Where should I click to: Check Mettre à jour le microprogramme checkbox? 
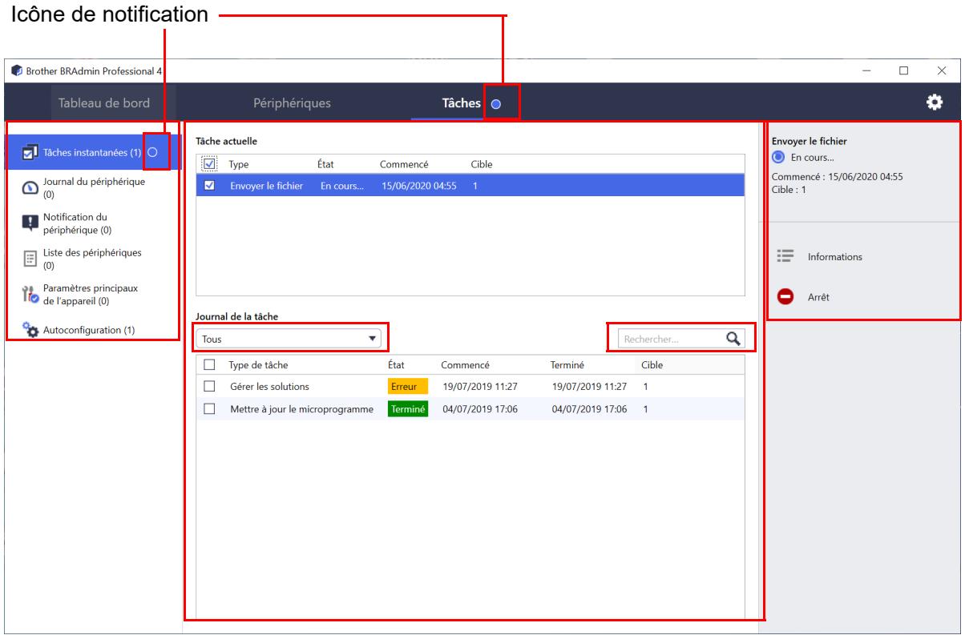210,408
